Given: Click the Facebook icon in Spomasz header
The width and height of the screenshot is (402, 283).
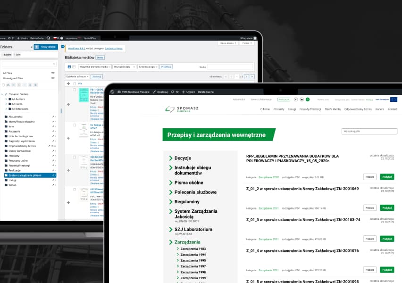Looking at the screenshot, I should [297, 100].
